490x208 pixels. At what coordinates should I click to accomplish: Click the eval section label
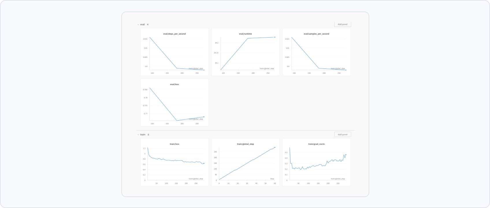pyautogui.click(x=142, y=25)
